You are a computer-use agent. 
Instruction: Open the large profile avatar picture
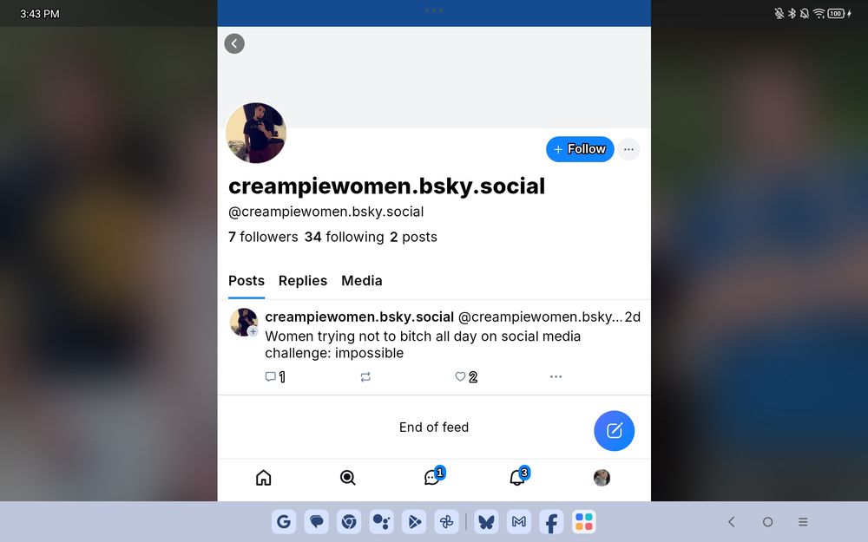[x=256, y=133]
